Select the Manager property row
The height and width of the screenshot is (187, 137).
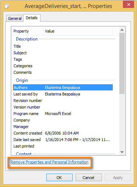pyautogui.click(x=63, y=127)
